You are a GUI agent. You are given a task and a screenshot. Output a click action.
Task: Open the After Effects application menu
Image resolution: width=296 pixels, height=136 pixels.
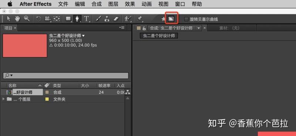coord(36,4)
